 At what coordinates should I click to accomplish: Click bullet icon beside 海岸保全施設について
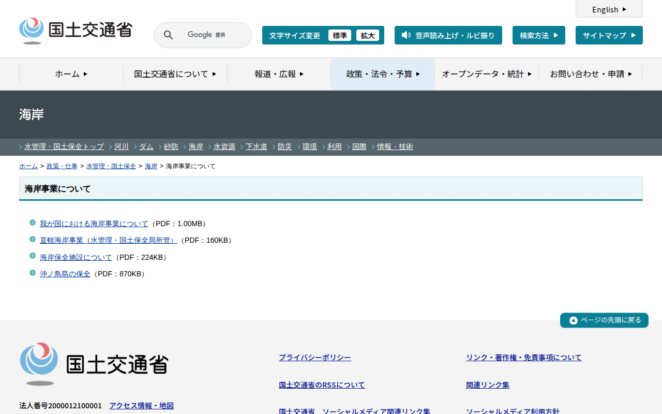click(x=33, y=256)
